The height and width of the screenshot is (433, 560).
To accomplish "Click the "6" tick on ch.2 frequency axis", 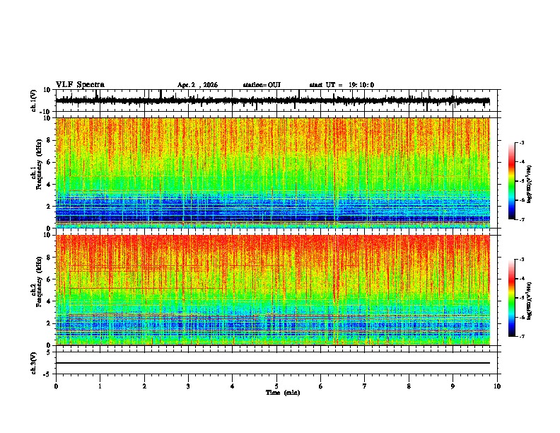I will pos(49,279).
